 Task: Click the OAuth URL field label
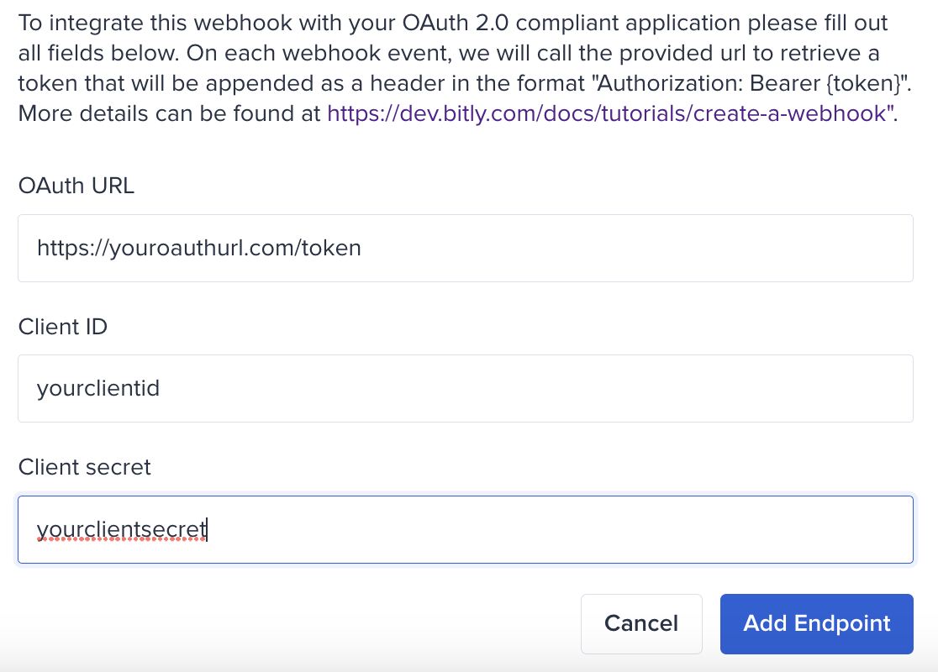pos(76,186)
